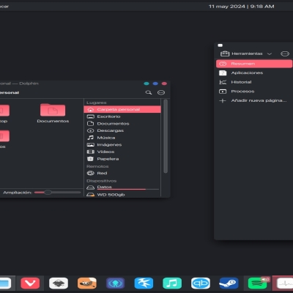Screen dimensions: 293x293
Task: Open Papelera trash in Dolphin sidebar
Action: [122, 159]
